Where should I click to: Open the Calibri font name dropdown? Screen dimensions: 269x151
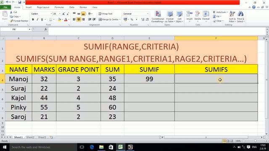[51, 14]
